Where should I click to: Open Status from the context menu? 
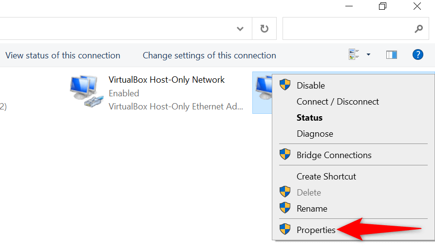coord(309,118)
